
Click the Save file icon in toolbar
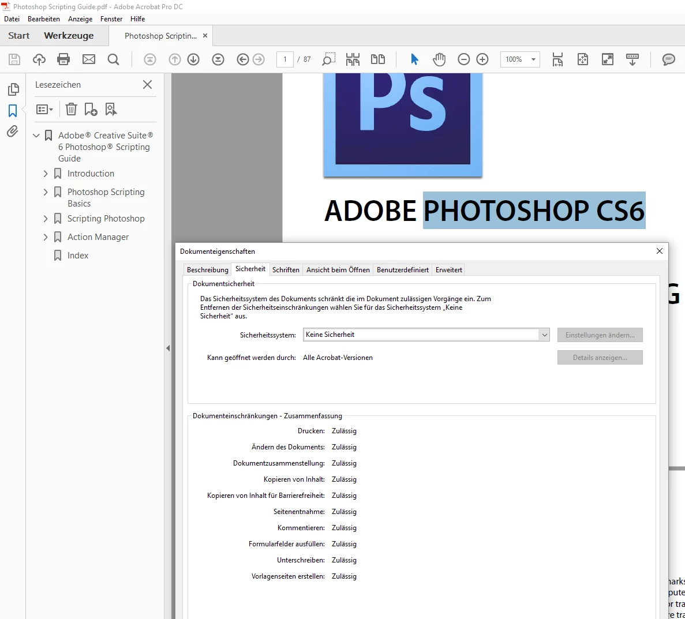pos(14,59)
